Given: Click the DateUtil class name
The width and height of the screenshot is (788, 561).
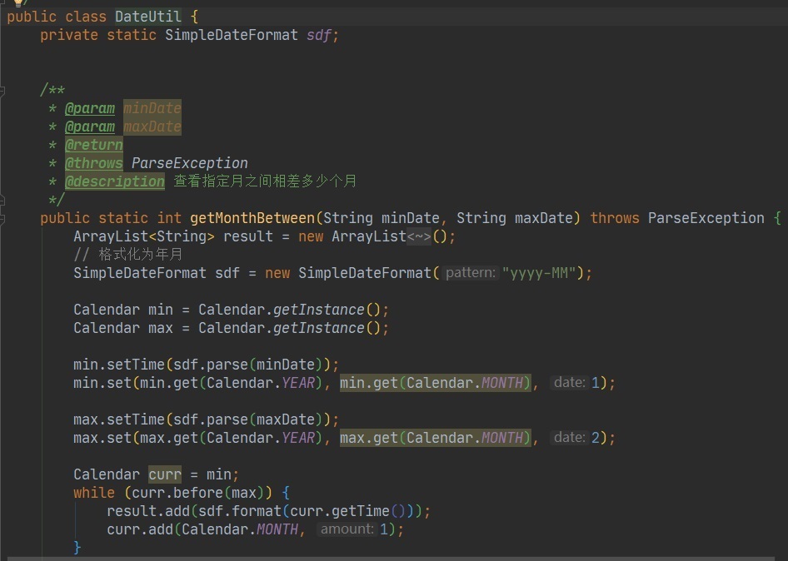Looking at the screenshot, I should [x=148, y=17].
